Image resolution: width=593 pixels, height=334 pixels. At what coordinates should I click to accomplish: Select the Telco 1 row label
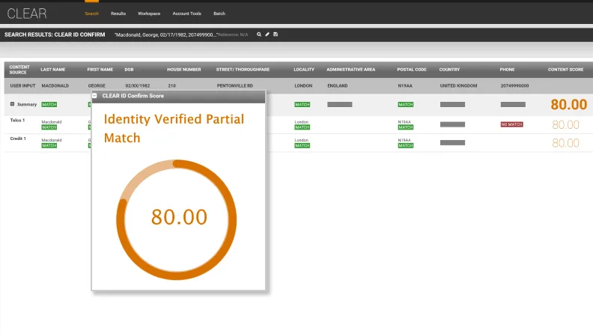(x=17, y=121)
